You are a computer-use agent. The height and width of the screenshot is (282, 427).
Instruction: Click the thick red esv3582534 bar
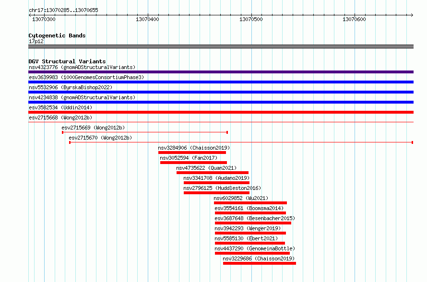point(221,112)
